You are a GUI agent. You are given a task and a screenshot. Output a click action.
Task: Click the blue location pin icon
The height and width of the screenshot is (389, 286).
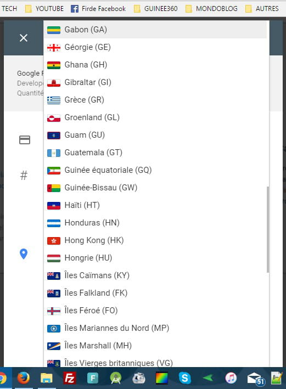(x=24, y=254)
